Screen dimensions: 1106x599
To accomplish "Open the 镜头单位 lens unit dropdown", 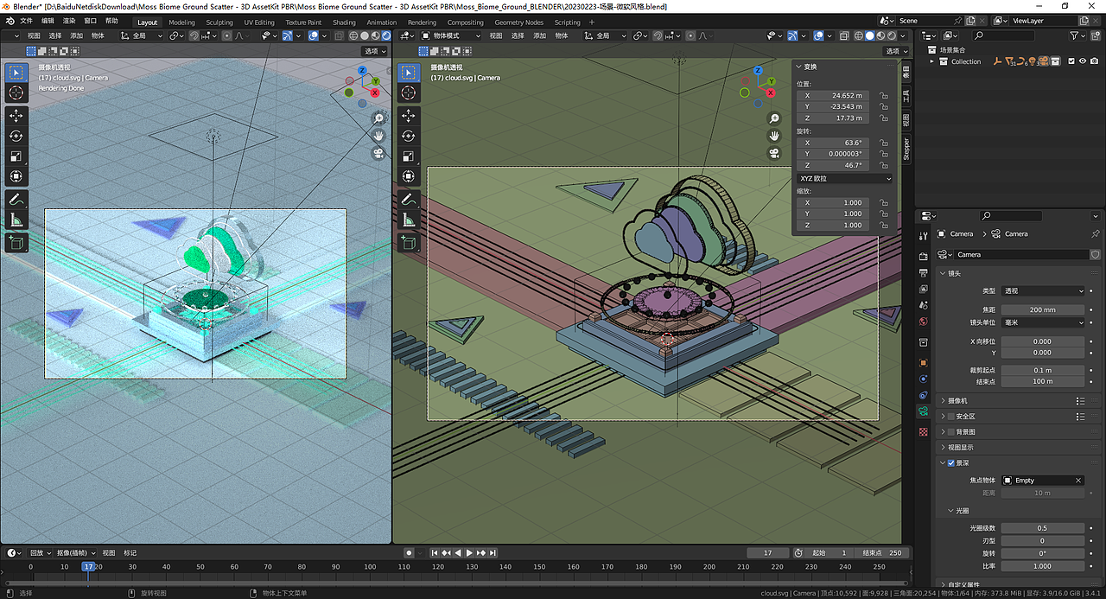I will (x=1043, y=322).
